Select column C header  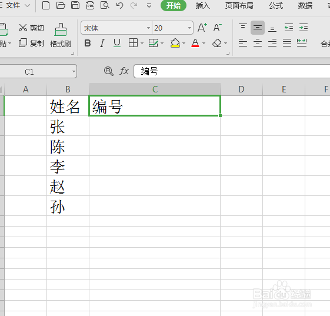pyautogui.click(x=155, y=89)
